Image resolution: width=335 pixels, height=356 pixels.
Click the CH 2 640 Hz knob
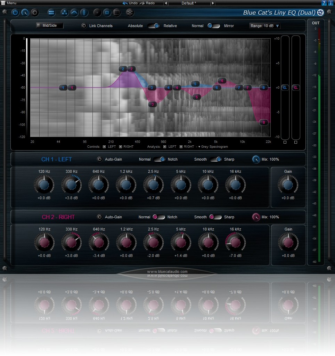tap(99, 242)
